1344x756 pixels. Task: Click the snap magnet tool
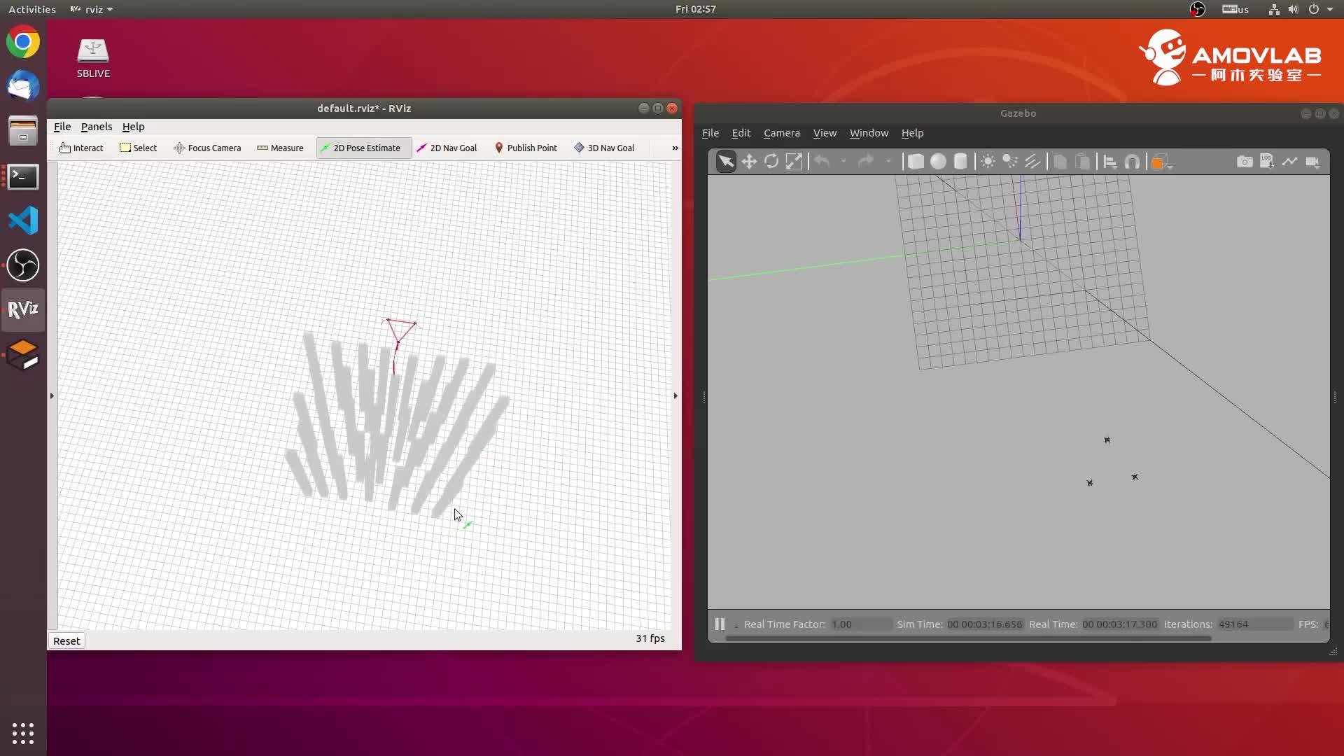pyautogui.click(x=1132, y=162)
